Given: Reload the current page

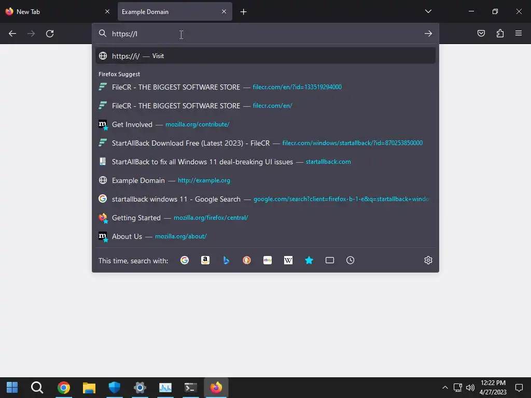Looking at the screenshot, I should click(x=50, y=34).
